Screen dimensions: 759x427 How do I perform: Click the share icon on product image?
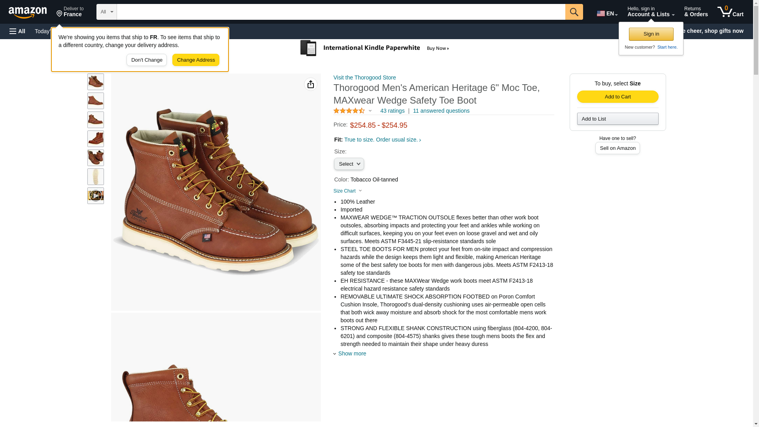coord(311,84)
